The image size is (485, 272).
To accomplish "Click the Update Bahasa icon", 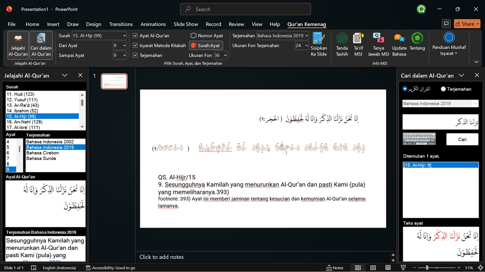I will point(399,43).
